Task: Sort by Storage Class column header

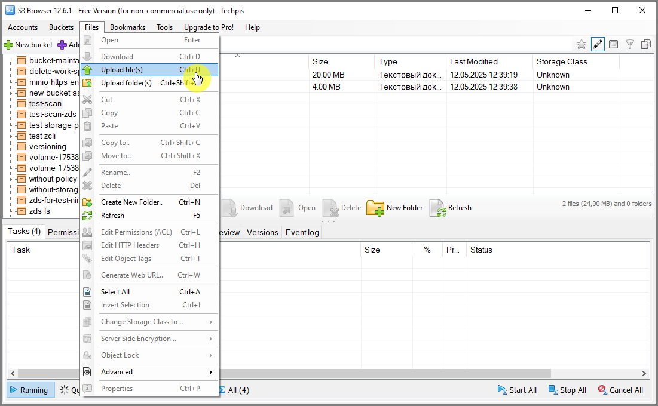Action: click(576, 61)
